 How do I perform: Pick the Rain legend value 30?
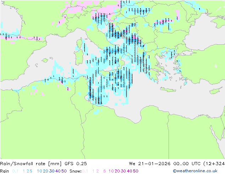[x=52, y=171]
